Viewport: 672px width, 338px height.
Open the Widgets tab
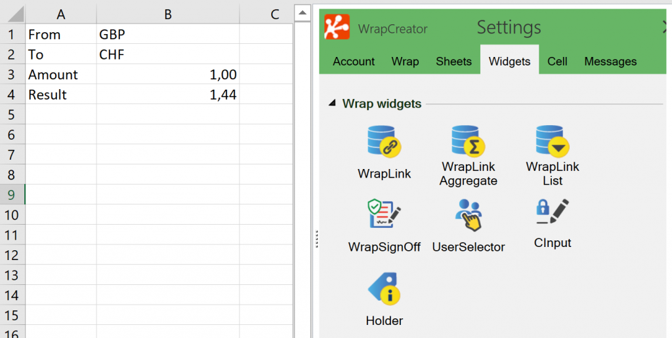509,60
